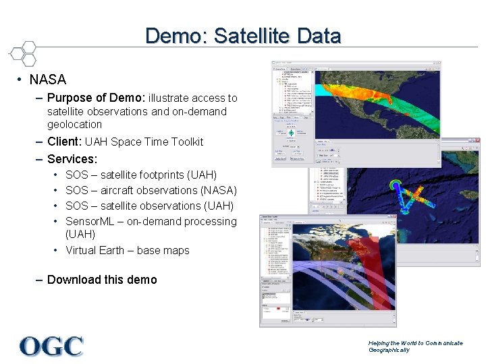The image size is (486, 364).
Task: Select 'Virtual Earth – base maps' bullet
Action: [128, 250]
